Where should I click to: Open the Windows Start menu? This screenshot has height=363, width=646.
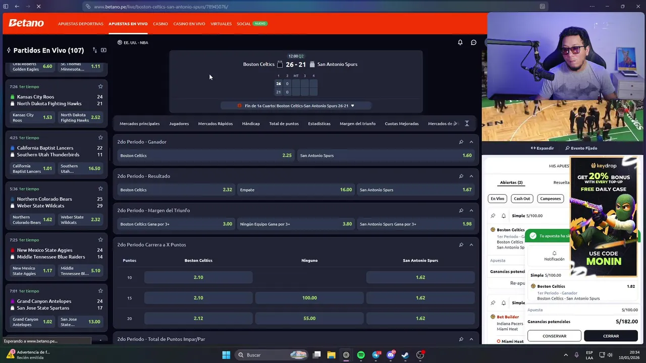[226, 355]
